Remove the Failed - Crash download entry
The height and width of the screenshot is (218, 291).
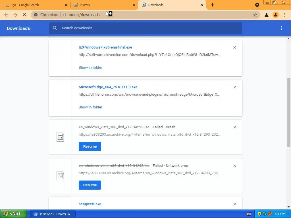234,127
